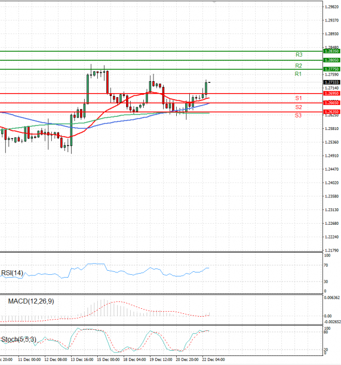This screenshot has height=365, width=341.
Task: Click the S3 support label
Action: 298,115
